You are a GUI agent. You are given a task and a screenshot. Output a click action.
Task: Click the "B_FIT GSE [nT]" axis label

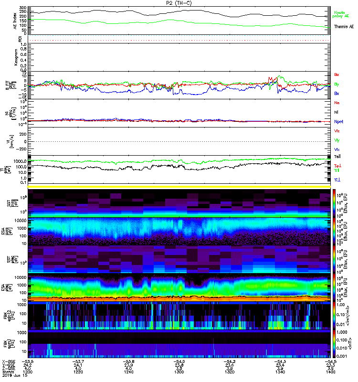point(11,85)
